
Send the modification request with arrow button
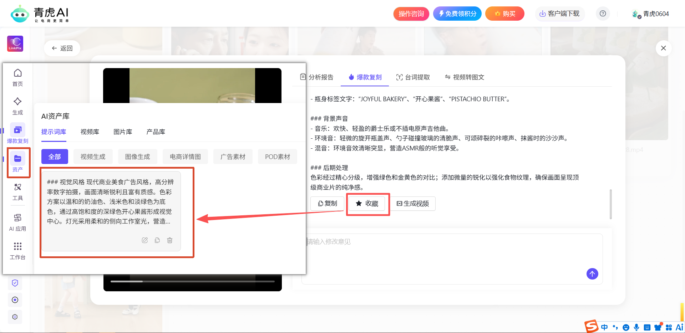pos(592,274)
